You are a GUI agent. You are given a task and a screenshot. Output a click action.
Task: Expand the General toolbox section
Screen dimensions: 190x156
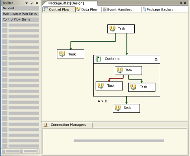[x=21, y=8]
